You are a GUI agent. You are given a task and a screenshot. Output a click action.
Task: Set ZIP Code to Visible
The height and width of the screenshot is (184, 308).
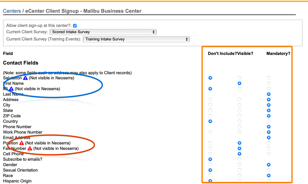[x=240, y=116]
